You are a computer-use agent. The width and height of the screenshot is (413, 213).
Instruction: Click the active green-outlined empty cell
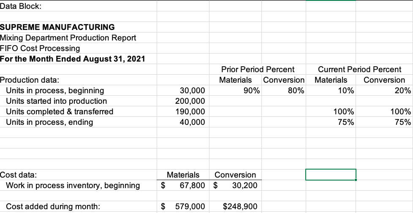tap(331, 175)
